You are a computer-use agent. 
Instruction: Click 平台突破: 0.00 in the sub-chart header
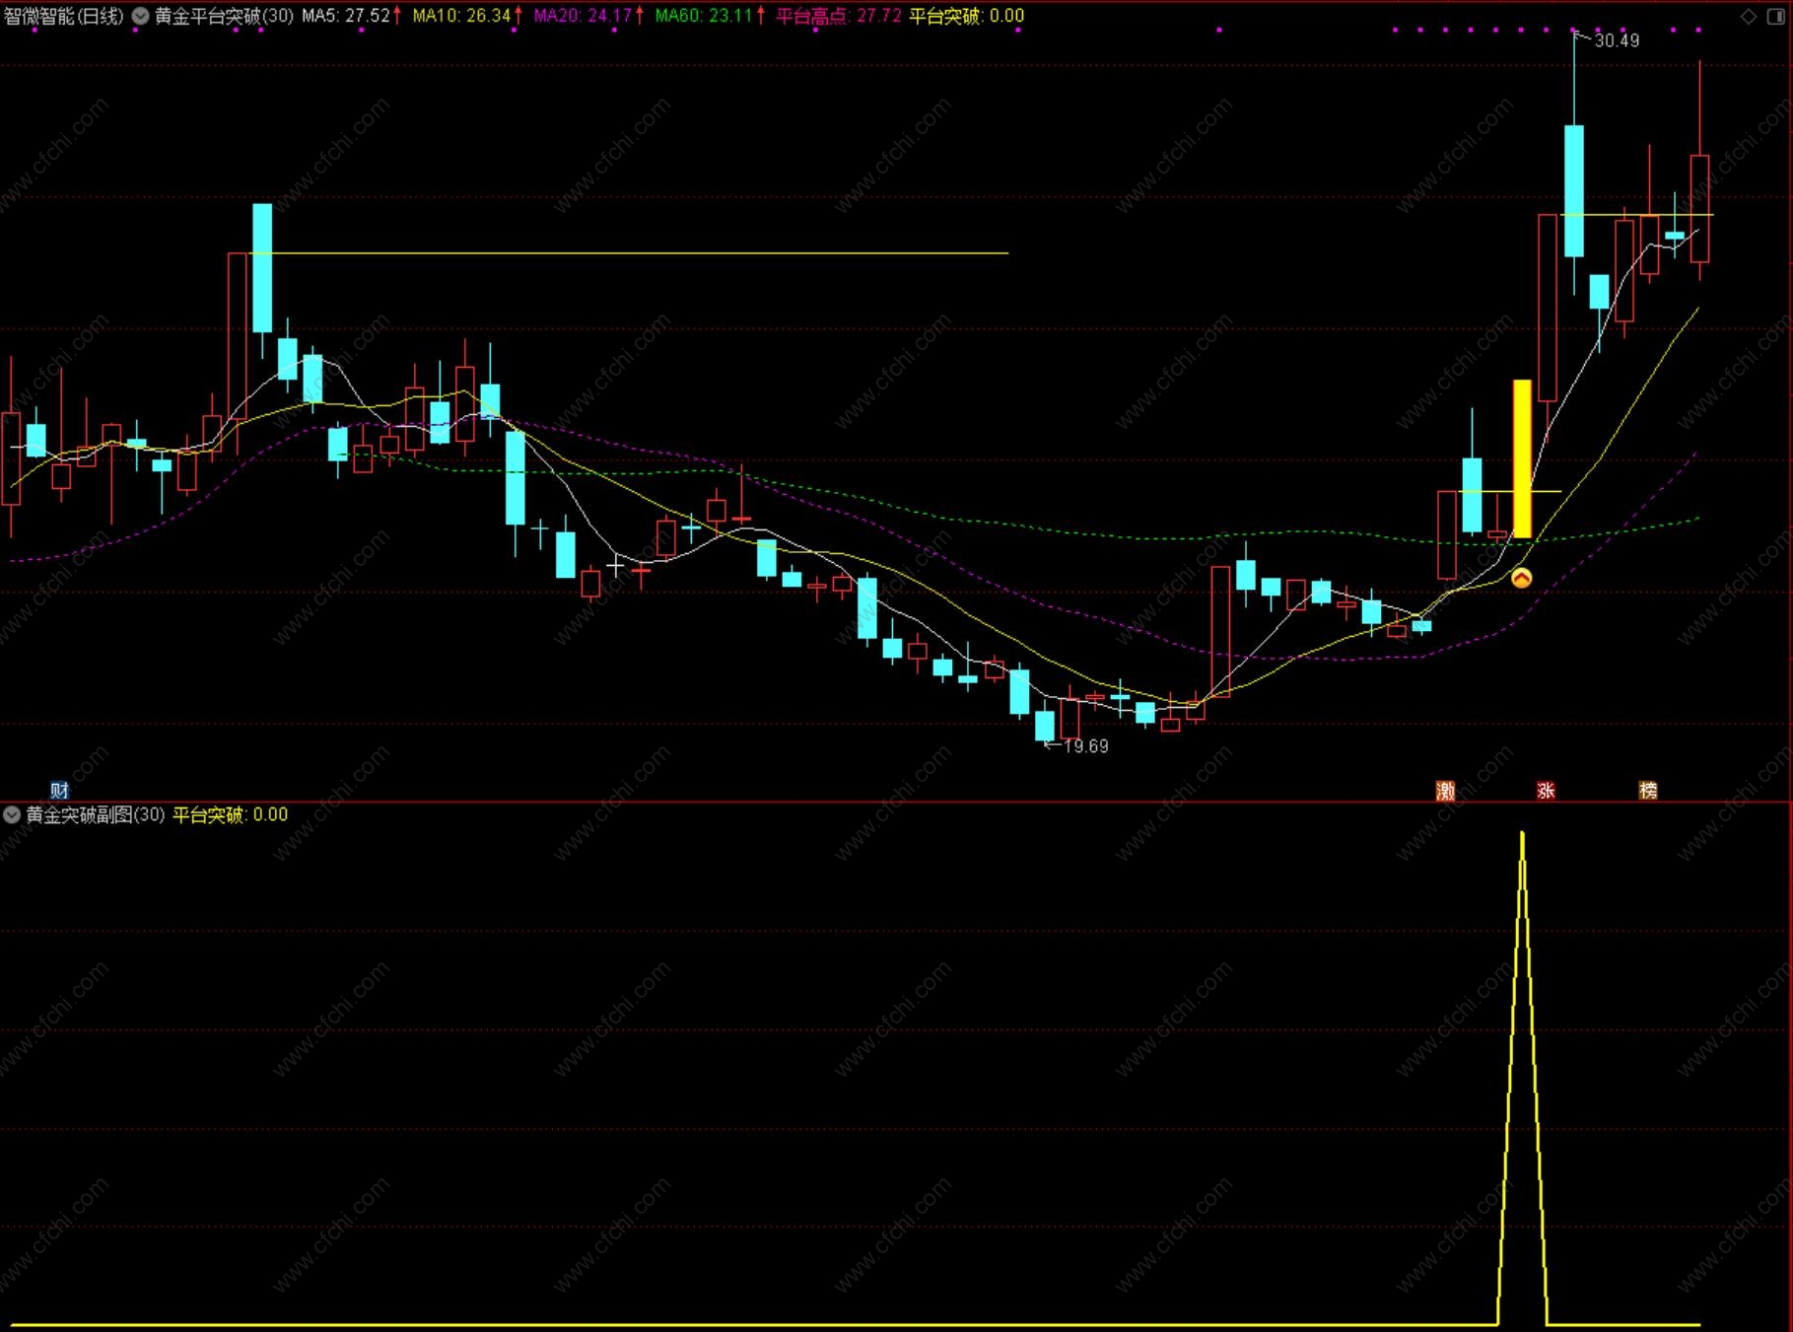[x=231, y=814]
